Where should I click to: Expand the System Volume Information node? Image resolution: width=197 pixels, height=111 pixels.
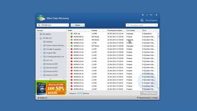[x=41, y=46]
